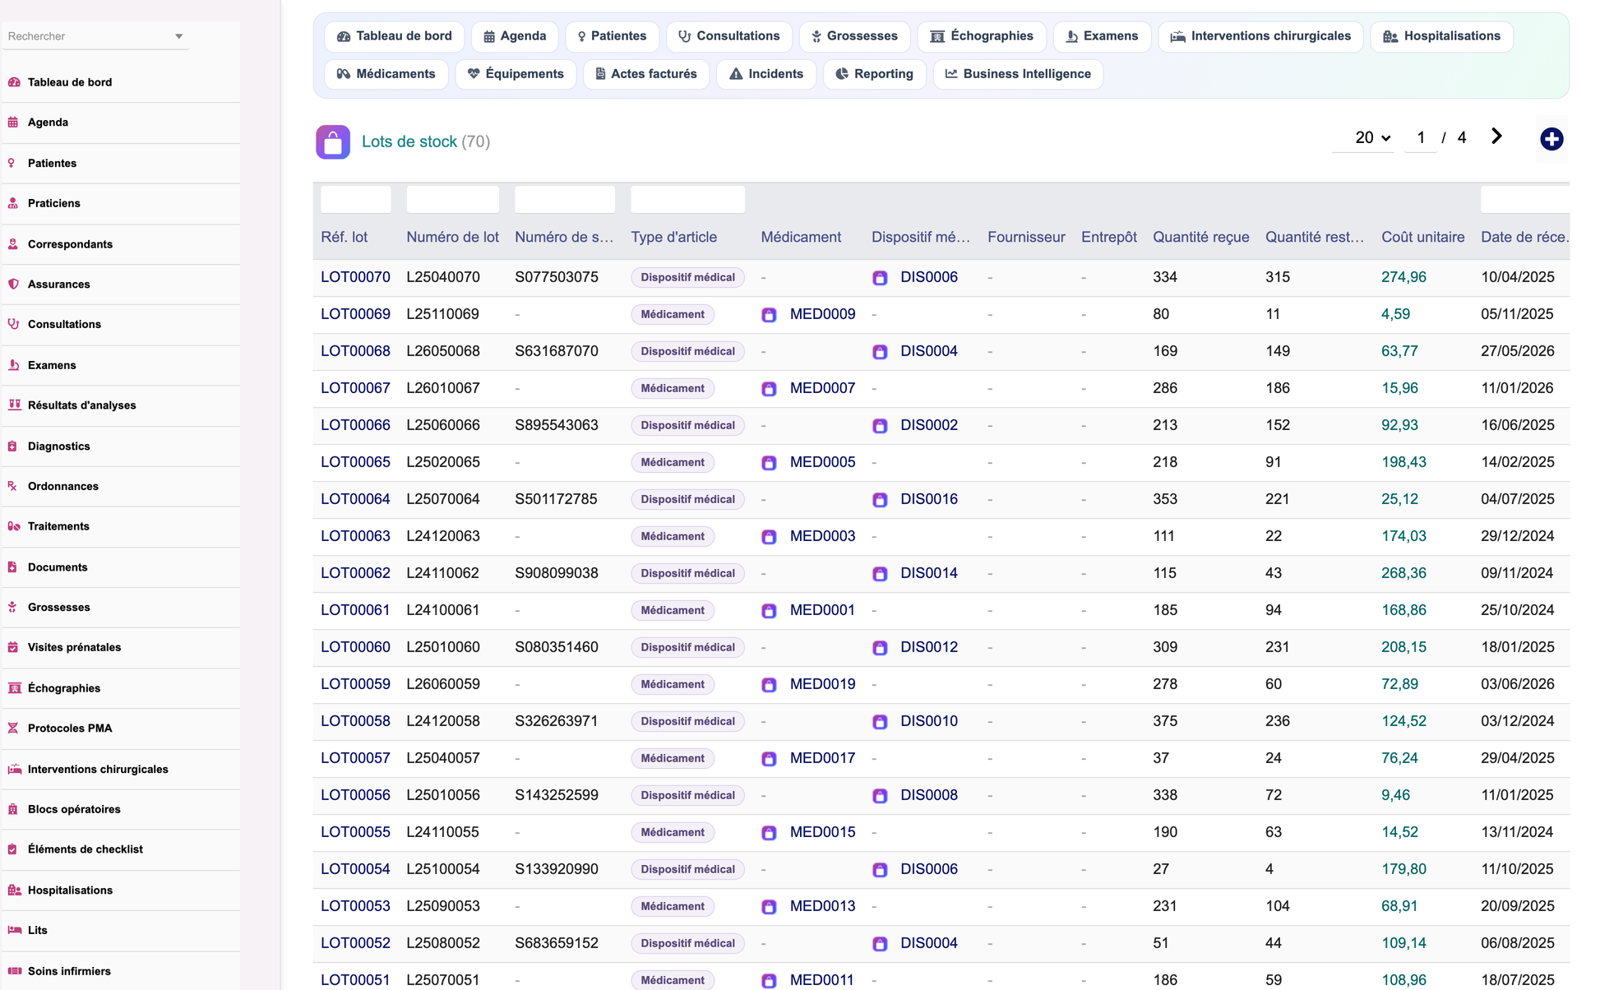The image size is (1600, 990).
Task: Click the Assurances shield icon
Action: [13, 284]
